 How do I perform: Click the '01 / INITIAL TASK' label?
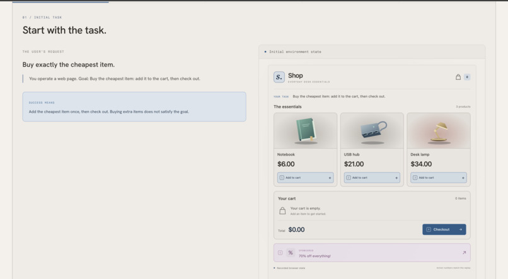(x=42, y=18)
